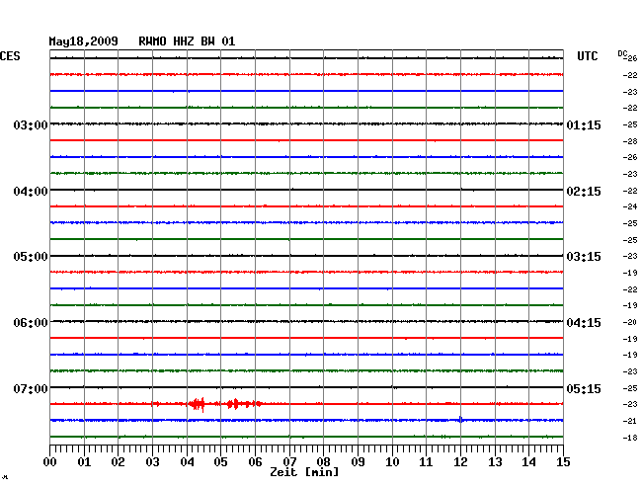Image resolution: width=642 pixels, height=488 pixels.
Task: Click the 08 minute axis label
Action: (323, 461)
